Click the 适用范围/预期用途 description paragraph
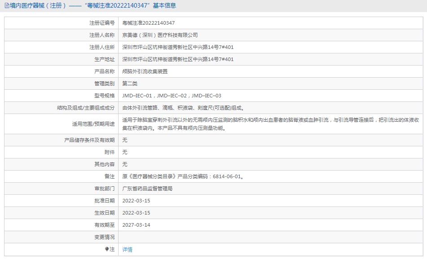The height and width of the screenshot is (259, 427). pyautogui.click(x=270, y=124)
